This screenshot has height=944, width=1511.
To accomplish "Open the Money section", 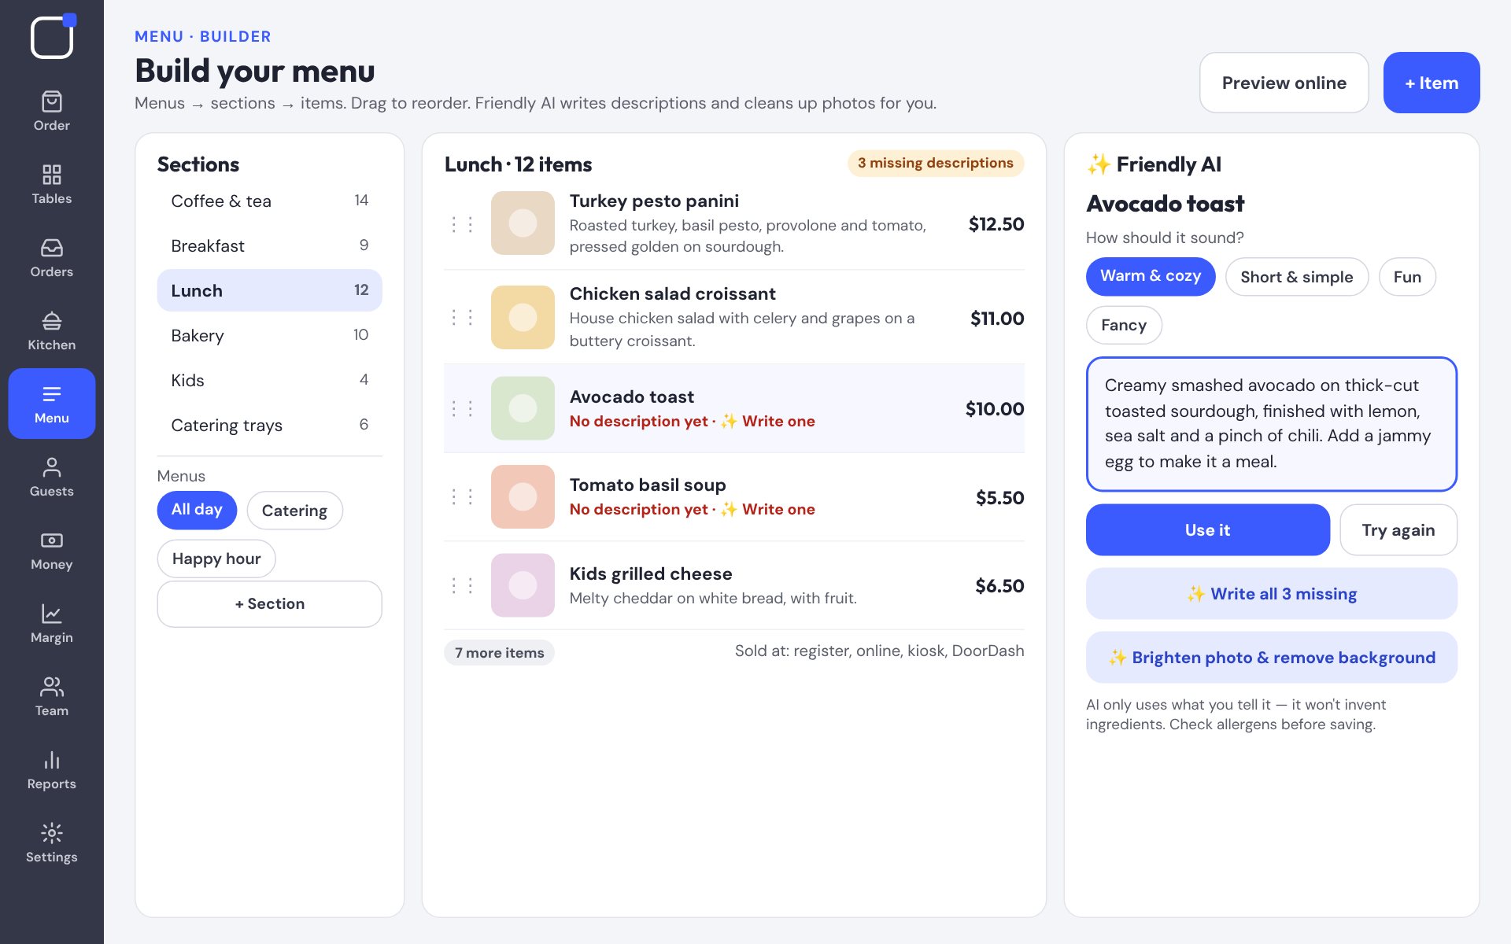I will click(52, 550).
